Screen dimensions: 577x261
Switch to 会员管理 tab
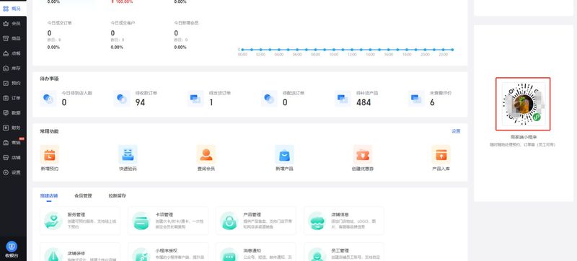click(83, 196)
